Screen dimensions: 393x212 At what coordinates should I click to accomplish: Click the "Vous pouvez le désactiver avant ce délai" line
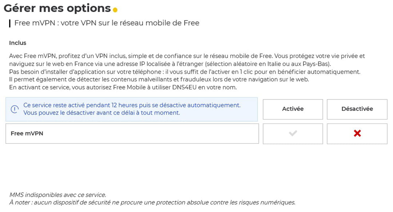[102, 113]
